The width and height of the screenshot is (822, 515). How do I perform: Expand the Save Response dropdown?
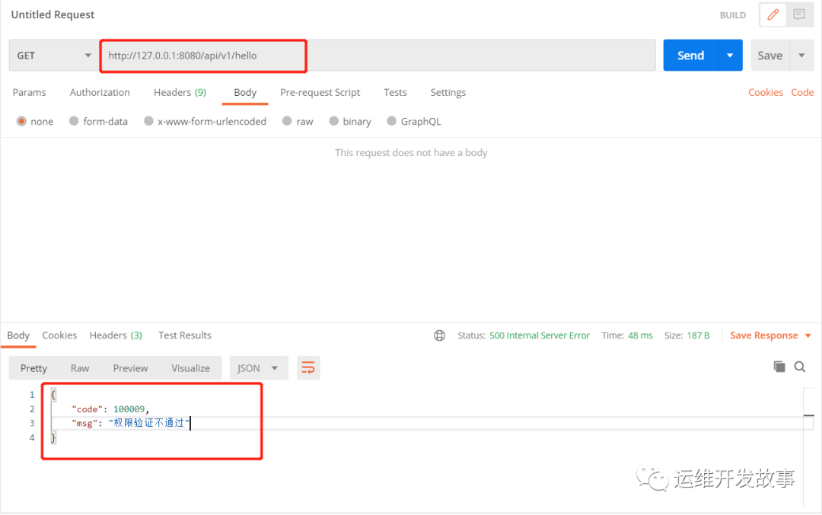coord(808,335)
